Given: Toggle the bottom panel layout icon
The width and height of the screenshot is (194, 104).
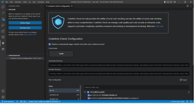Looking at the screenshot, I should click(x=168, y=2).
